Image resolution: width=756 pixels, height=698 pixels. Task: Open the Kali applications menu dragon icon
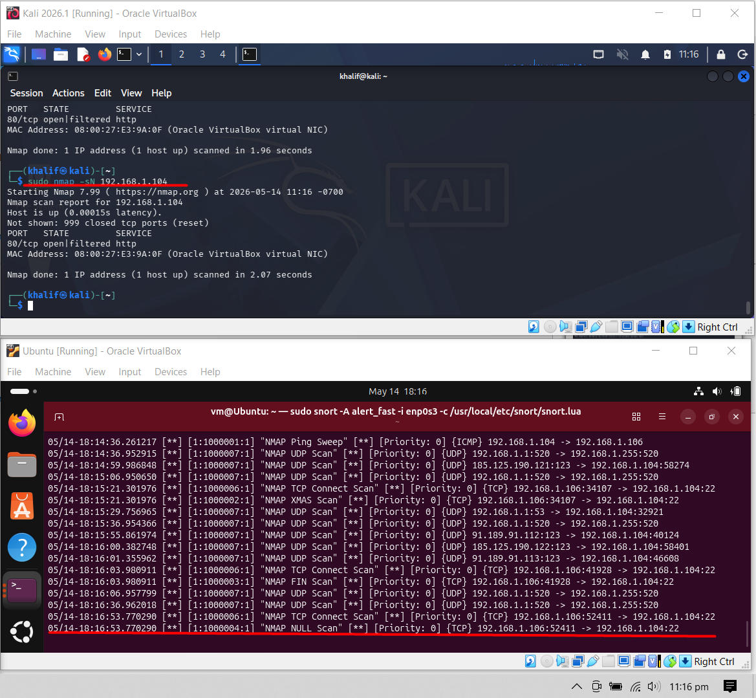(12, 54)
